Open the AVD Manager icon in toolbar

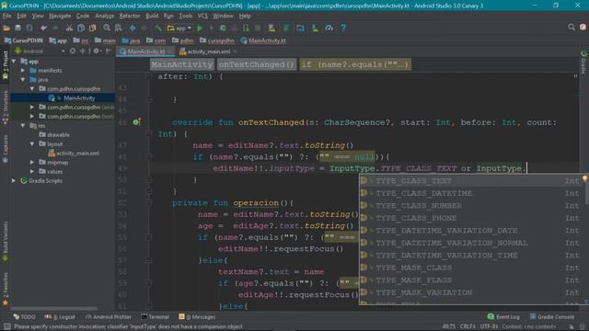300,29
